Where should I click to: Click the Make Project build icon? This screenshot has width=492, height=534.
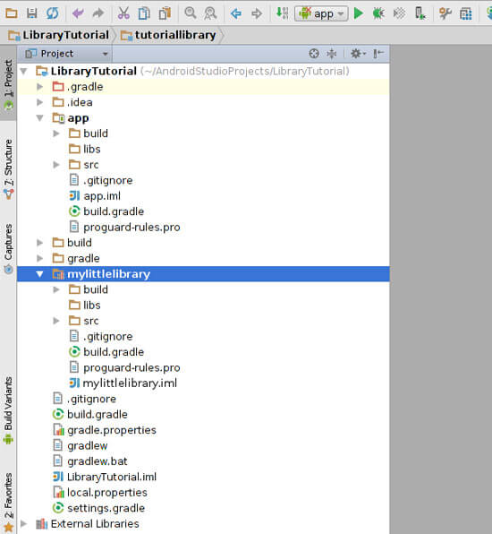pos(282,13)
